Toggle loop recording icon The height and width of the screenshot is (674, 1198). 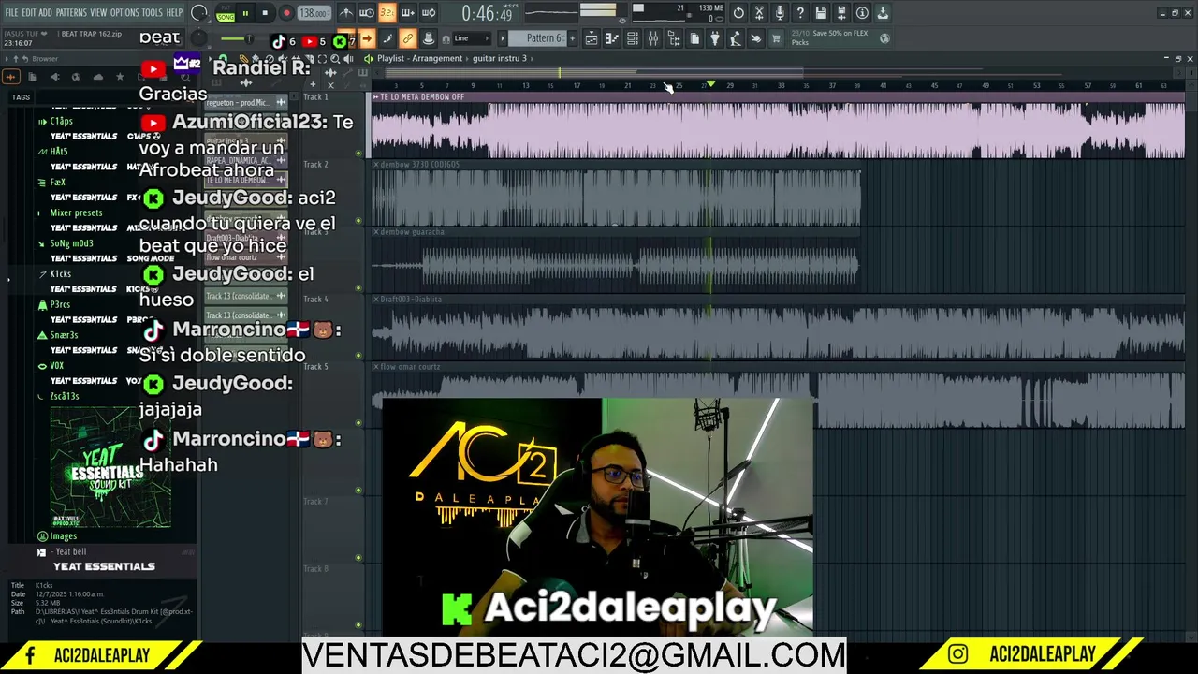[429, 13]
